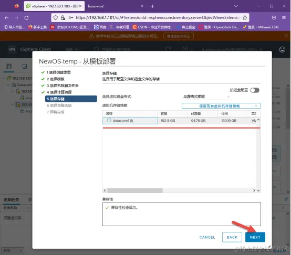Collapse the Datacenter tree node
291x255 pixels.
point(8,85)
